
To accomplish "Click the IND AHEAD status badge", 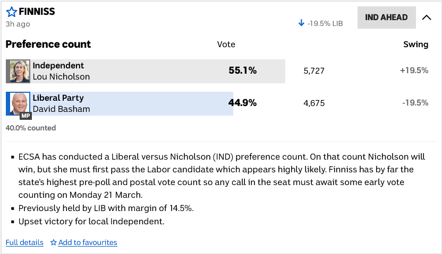I will click(386, 17).
